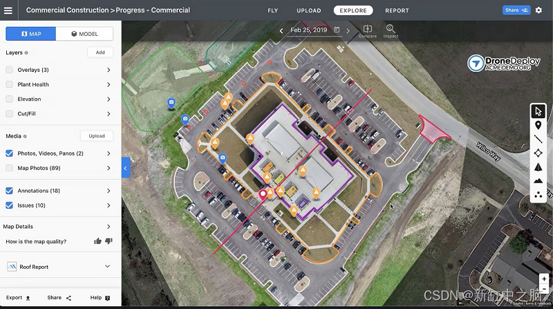
Task: Click the red location pin on map
Action: coord(263,195)
